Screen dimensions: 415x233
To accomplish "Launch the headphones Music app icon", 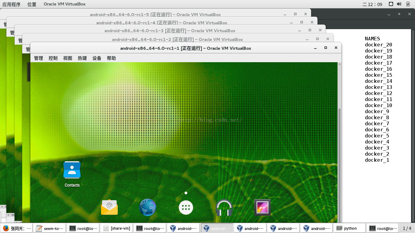I will click(224, 208).
